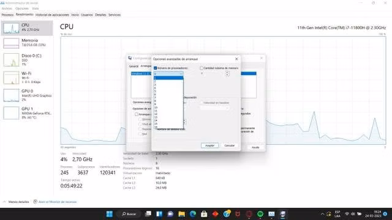Image resolution: width=392 pixels, height=220 pixels.
Task: Select Wi-Fi in the performance sidebar
Action: pyautogui.click(x=27, y=78)
